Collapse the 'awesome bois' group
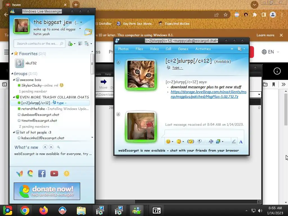Image resolution: width=288 pixels, height=216 pixels. tap(14, 80)
